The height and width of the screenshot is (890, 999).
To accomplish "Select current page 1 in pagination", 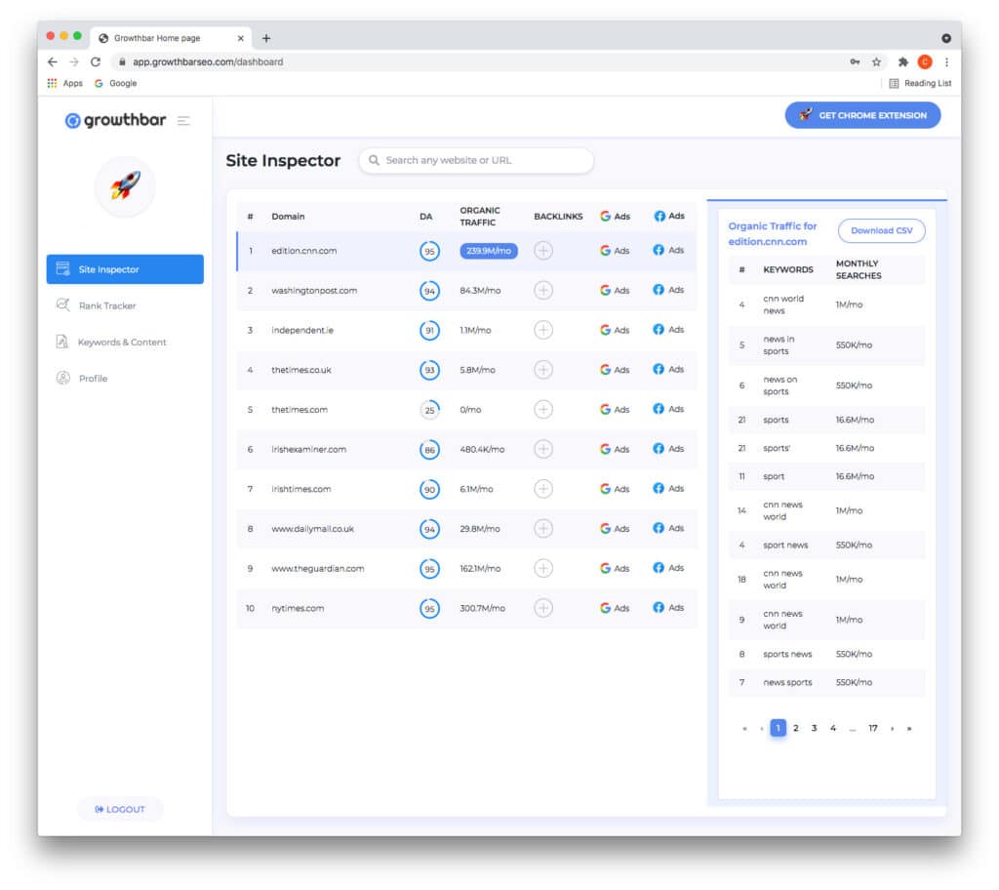I will tap(778, 728).
